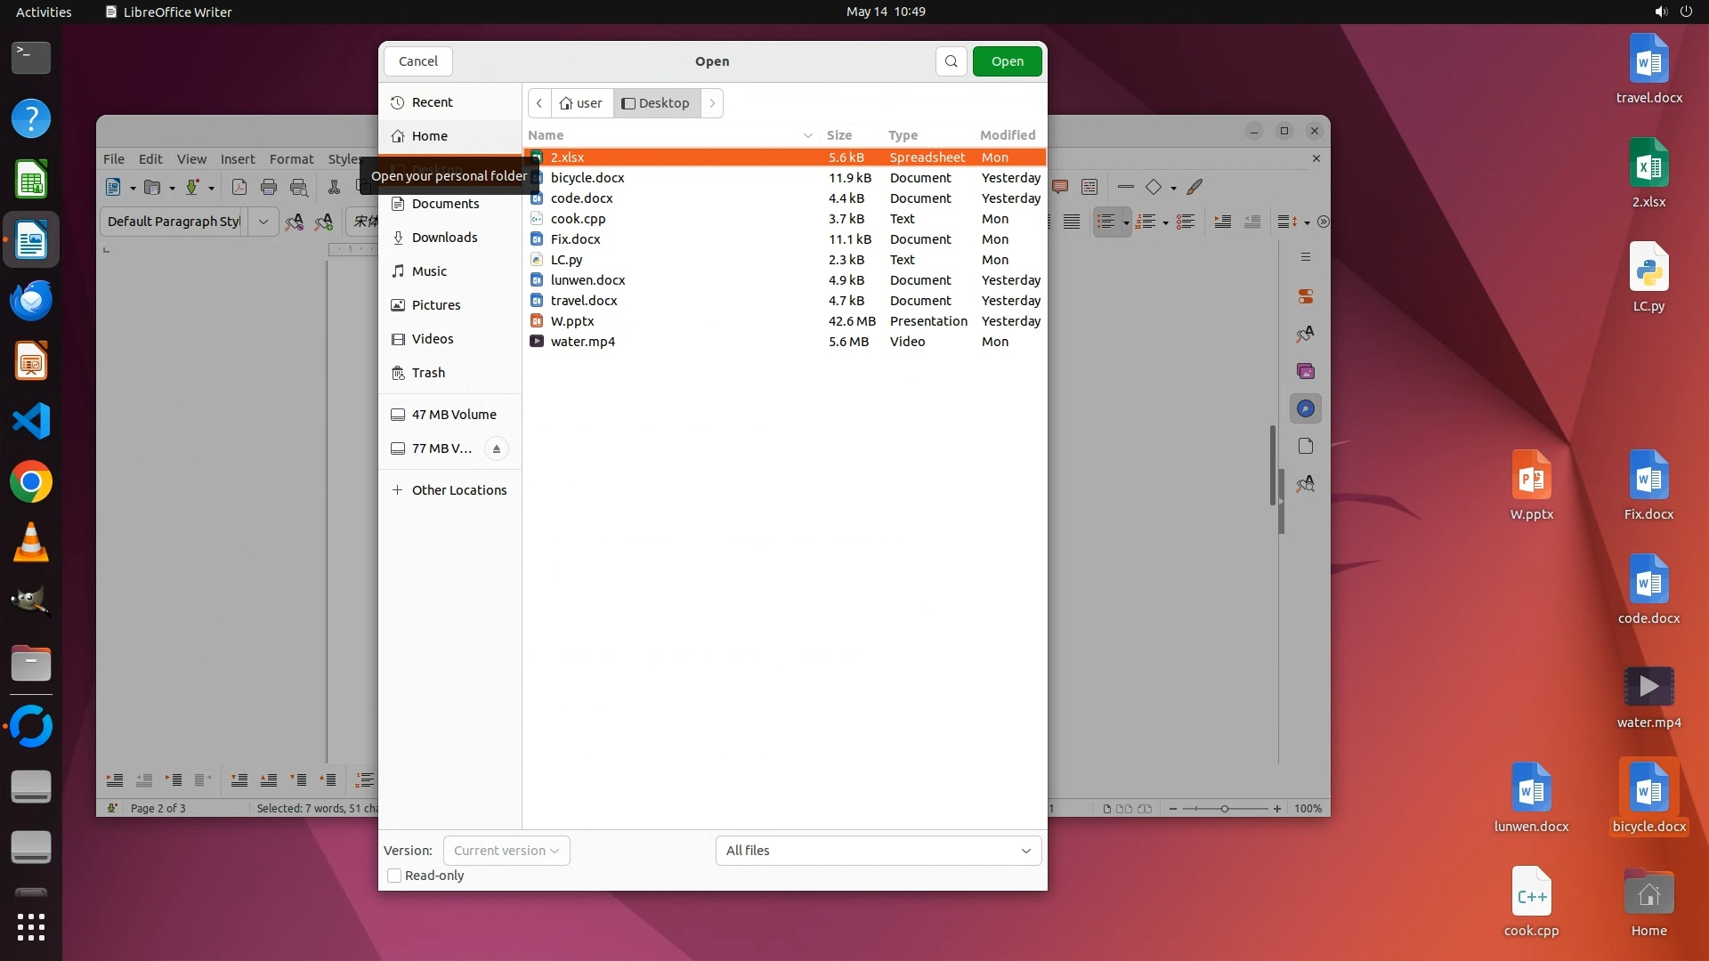Click the Print icon in Writer toolbar
Viewport: 1709px width, 961px height.
(x=269, y=187)
